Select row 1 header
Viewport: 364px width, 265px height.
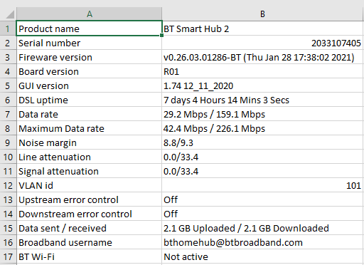point(8,28)
